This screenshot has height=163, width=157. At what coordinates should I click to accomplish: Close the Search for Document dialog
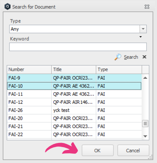[147, 7]
